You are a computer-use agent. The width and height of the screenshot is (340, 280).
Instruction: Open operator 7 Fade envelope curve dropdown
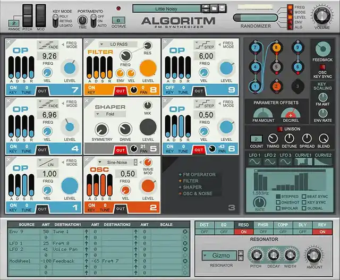pyautogui.click(x=48, y=45)
